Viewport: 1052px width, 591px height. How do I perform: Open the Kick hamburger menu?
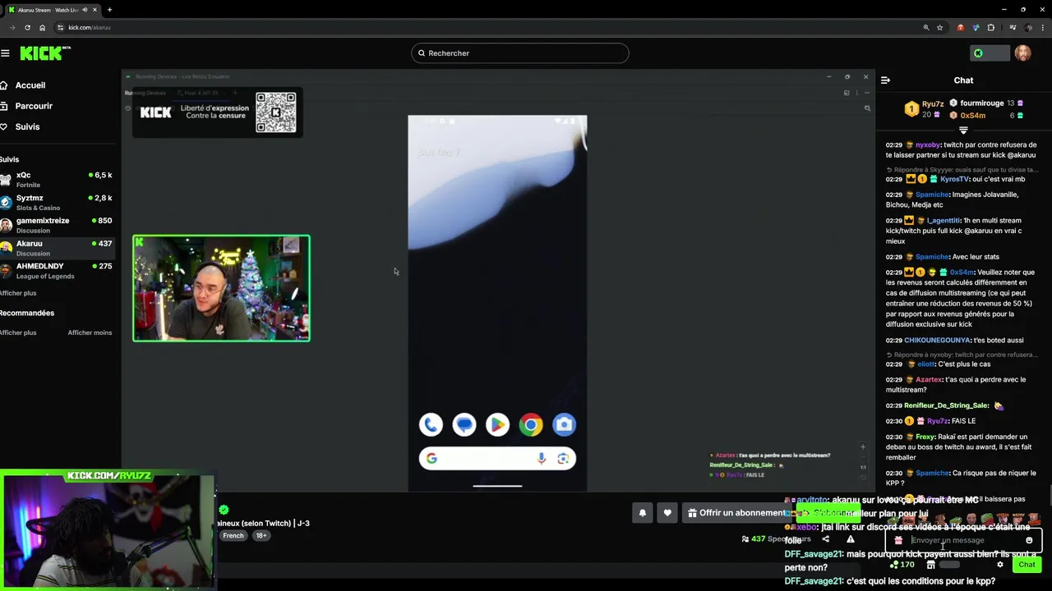pos(5,53)
